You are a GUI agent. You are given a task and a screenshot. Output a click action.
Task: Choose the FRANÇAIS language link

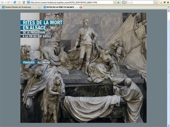29,62
